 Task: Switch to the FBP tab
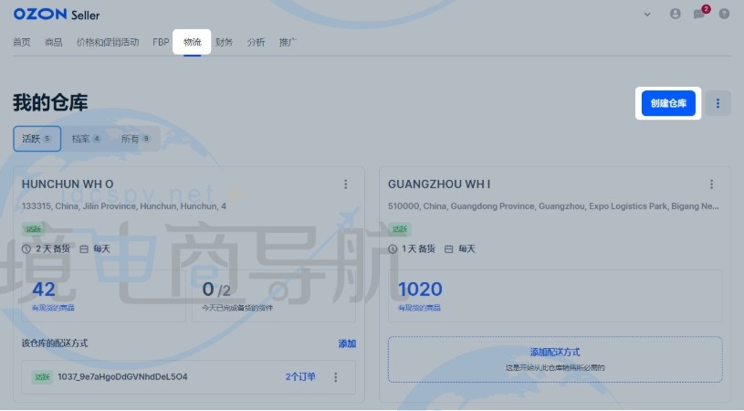coord(161,42)
